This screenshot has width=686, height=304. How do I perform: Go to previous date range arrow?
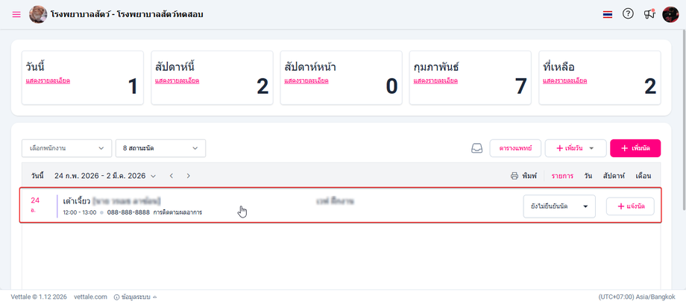pyautogui.click(x=171, y=176)
